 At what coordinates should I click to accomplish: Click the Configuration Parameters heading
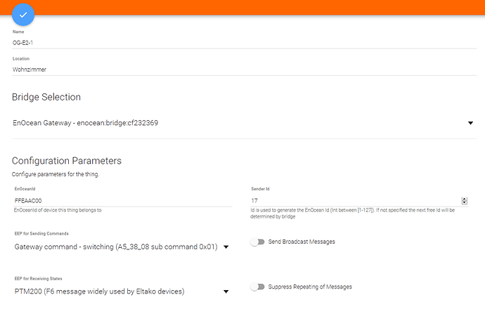67,161
